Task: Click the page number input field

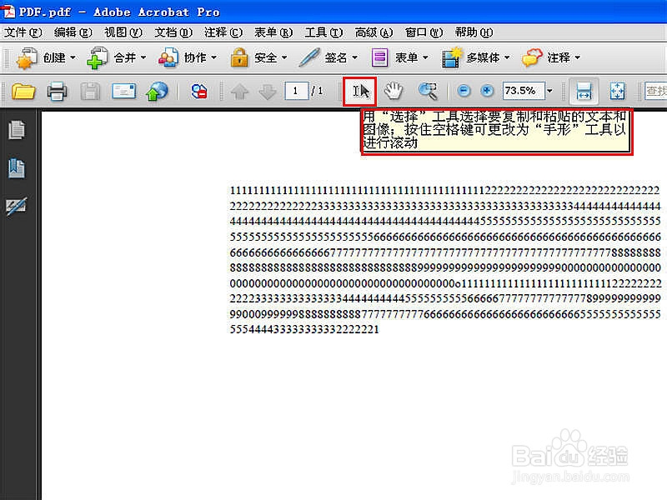Action: pyautogui.click(x=296, y=91)
